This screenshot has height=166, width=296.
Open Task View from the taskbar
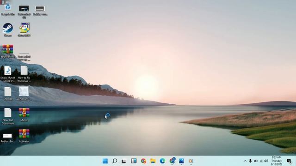pyautogui.click(x=124, y=161)
